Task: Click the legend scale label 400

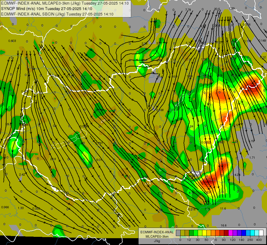Action: click(x=259, y=240)
